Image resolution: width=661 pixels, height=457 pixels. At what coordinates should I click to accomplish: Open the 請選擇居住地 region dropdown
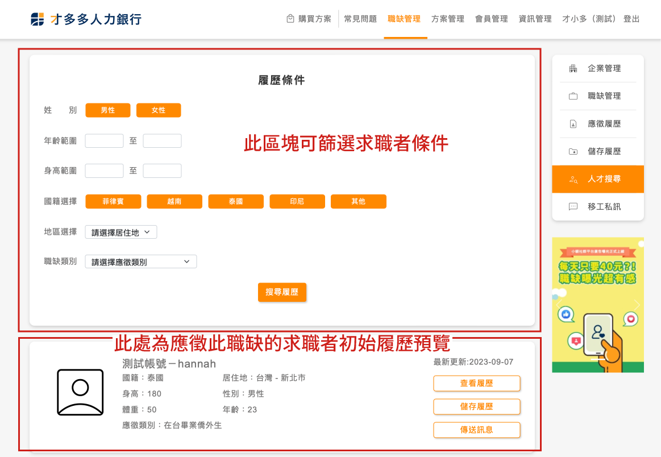click(x=120, y=232)
